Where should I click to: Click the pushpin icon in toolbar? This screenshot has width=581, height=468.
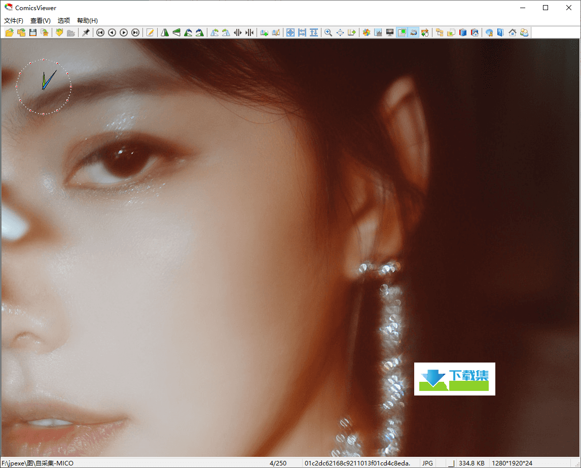click(86, 32)
